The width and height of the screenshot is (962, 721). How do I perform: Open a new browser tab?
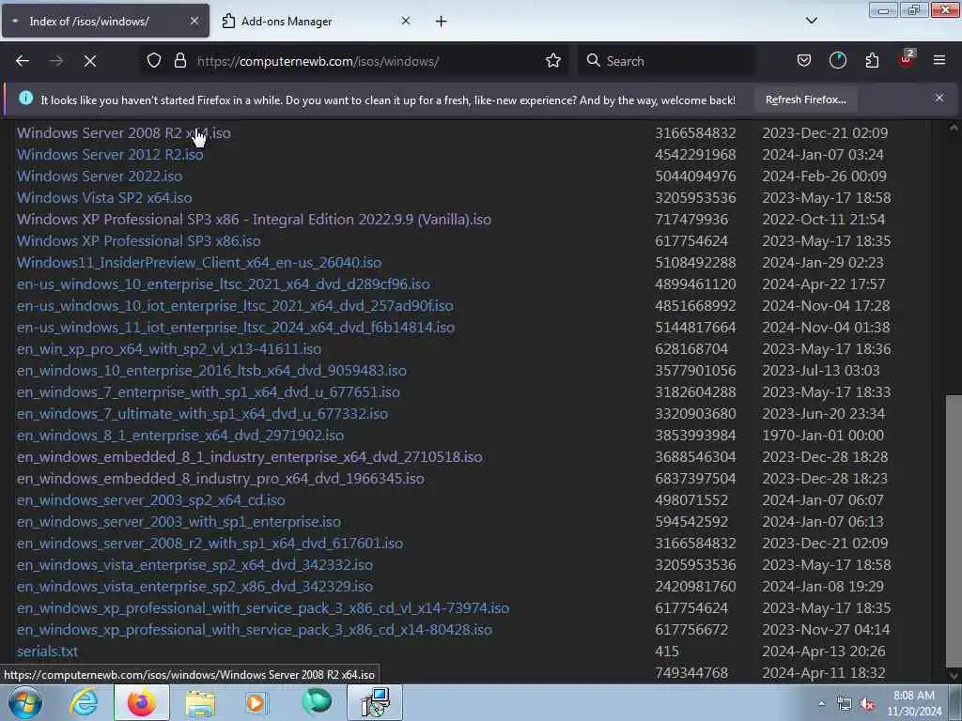(x=442, y=22)
